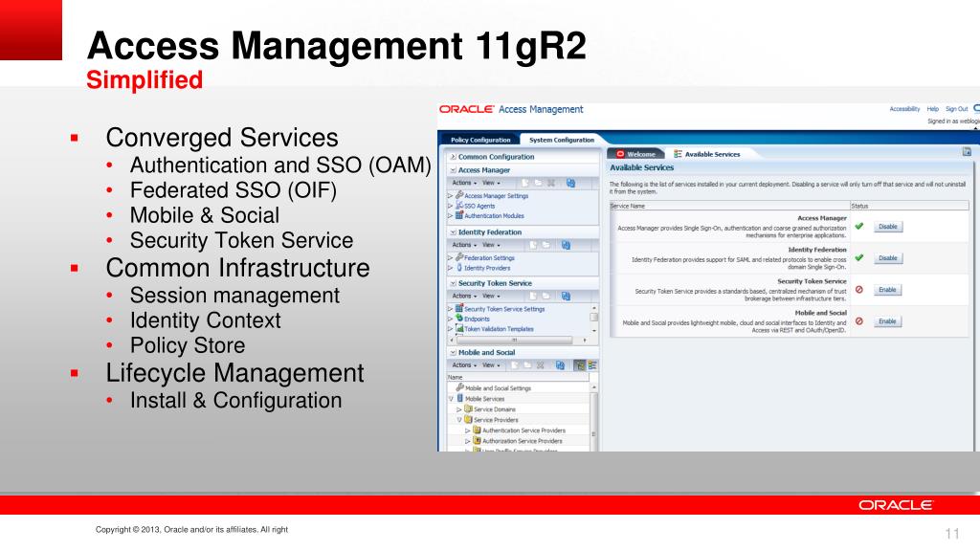Image resolution: width=980 pixels, height=551 pixels.
Task: Click the Token Validation Templates icon
Action: (459, 329)
